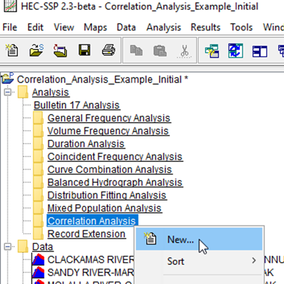
Task: Click the folder icon beside Volume Frequency Analysis
Action: pos(38,131)
